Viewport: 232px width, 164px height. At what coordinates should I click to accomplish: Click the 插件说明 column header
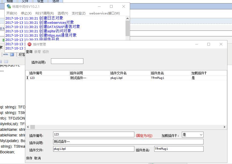pyautogui.click(x=90, y=73)
